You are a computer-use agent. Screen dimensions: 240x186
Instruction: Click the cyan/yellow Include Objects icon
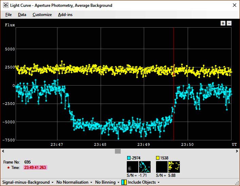[x=124, y=182]
